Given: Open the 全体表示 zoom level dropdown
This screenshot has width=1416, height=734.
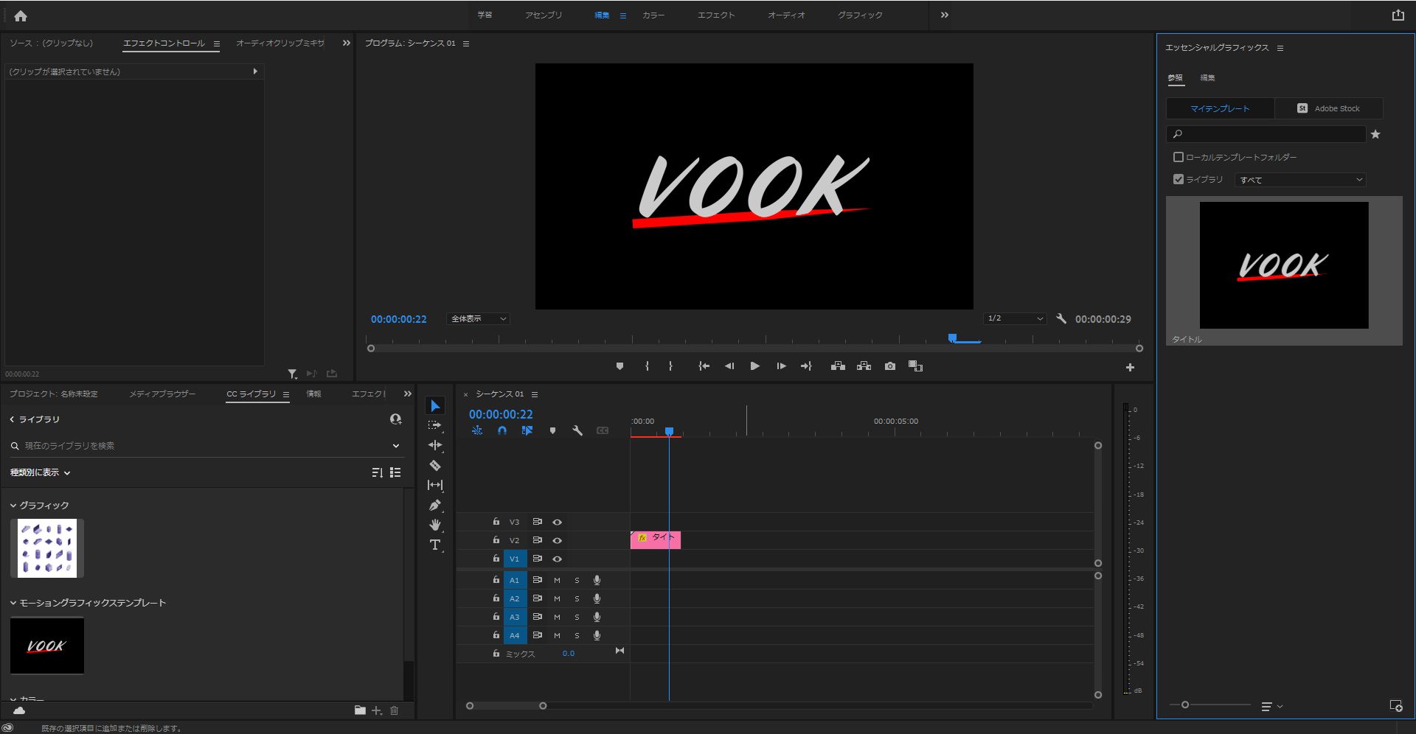Looking at the screenshot, I should tap(477, 318).
